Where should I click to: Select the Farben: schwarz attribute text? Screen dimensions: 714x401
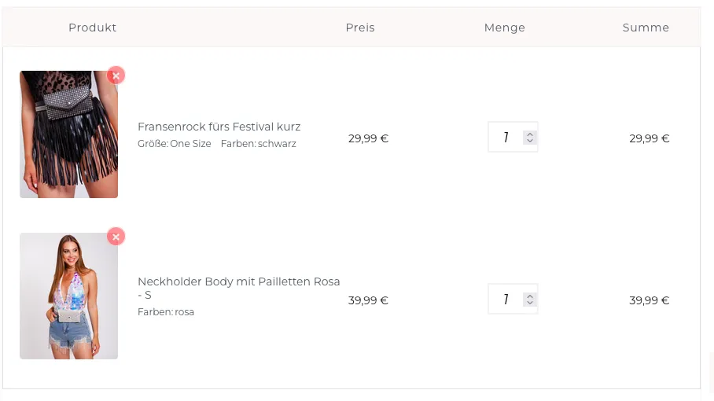(x=258, y=144)
